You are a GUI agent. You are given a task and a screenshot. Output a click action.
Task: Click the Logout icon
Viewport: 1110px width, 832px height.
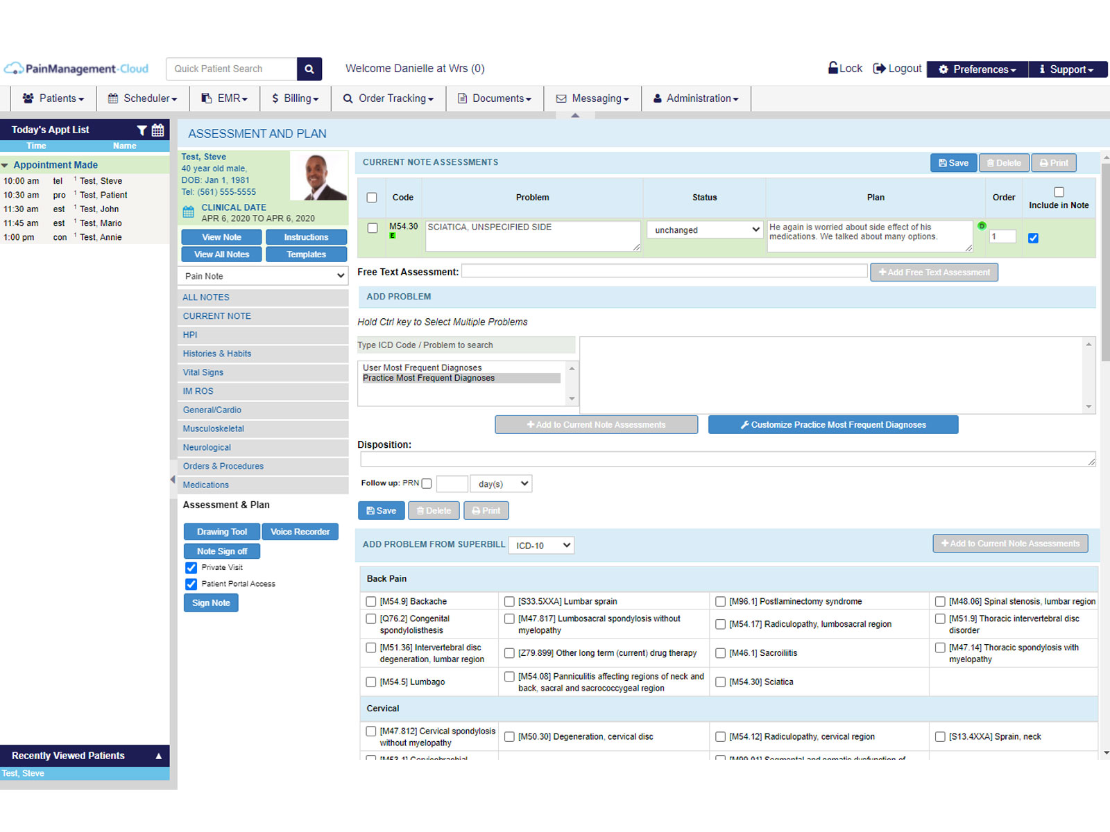coord(879,68)
